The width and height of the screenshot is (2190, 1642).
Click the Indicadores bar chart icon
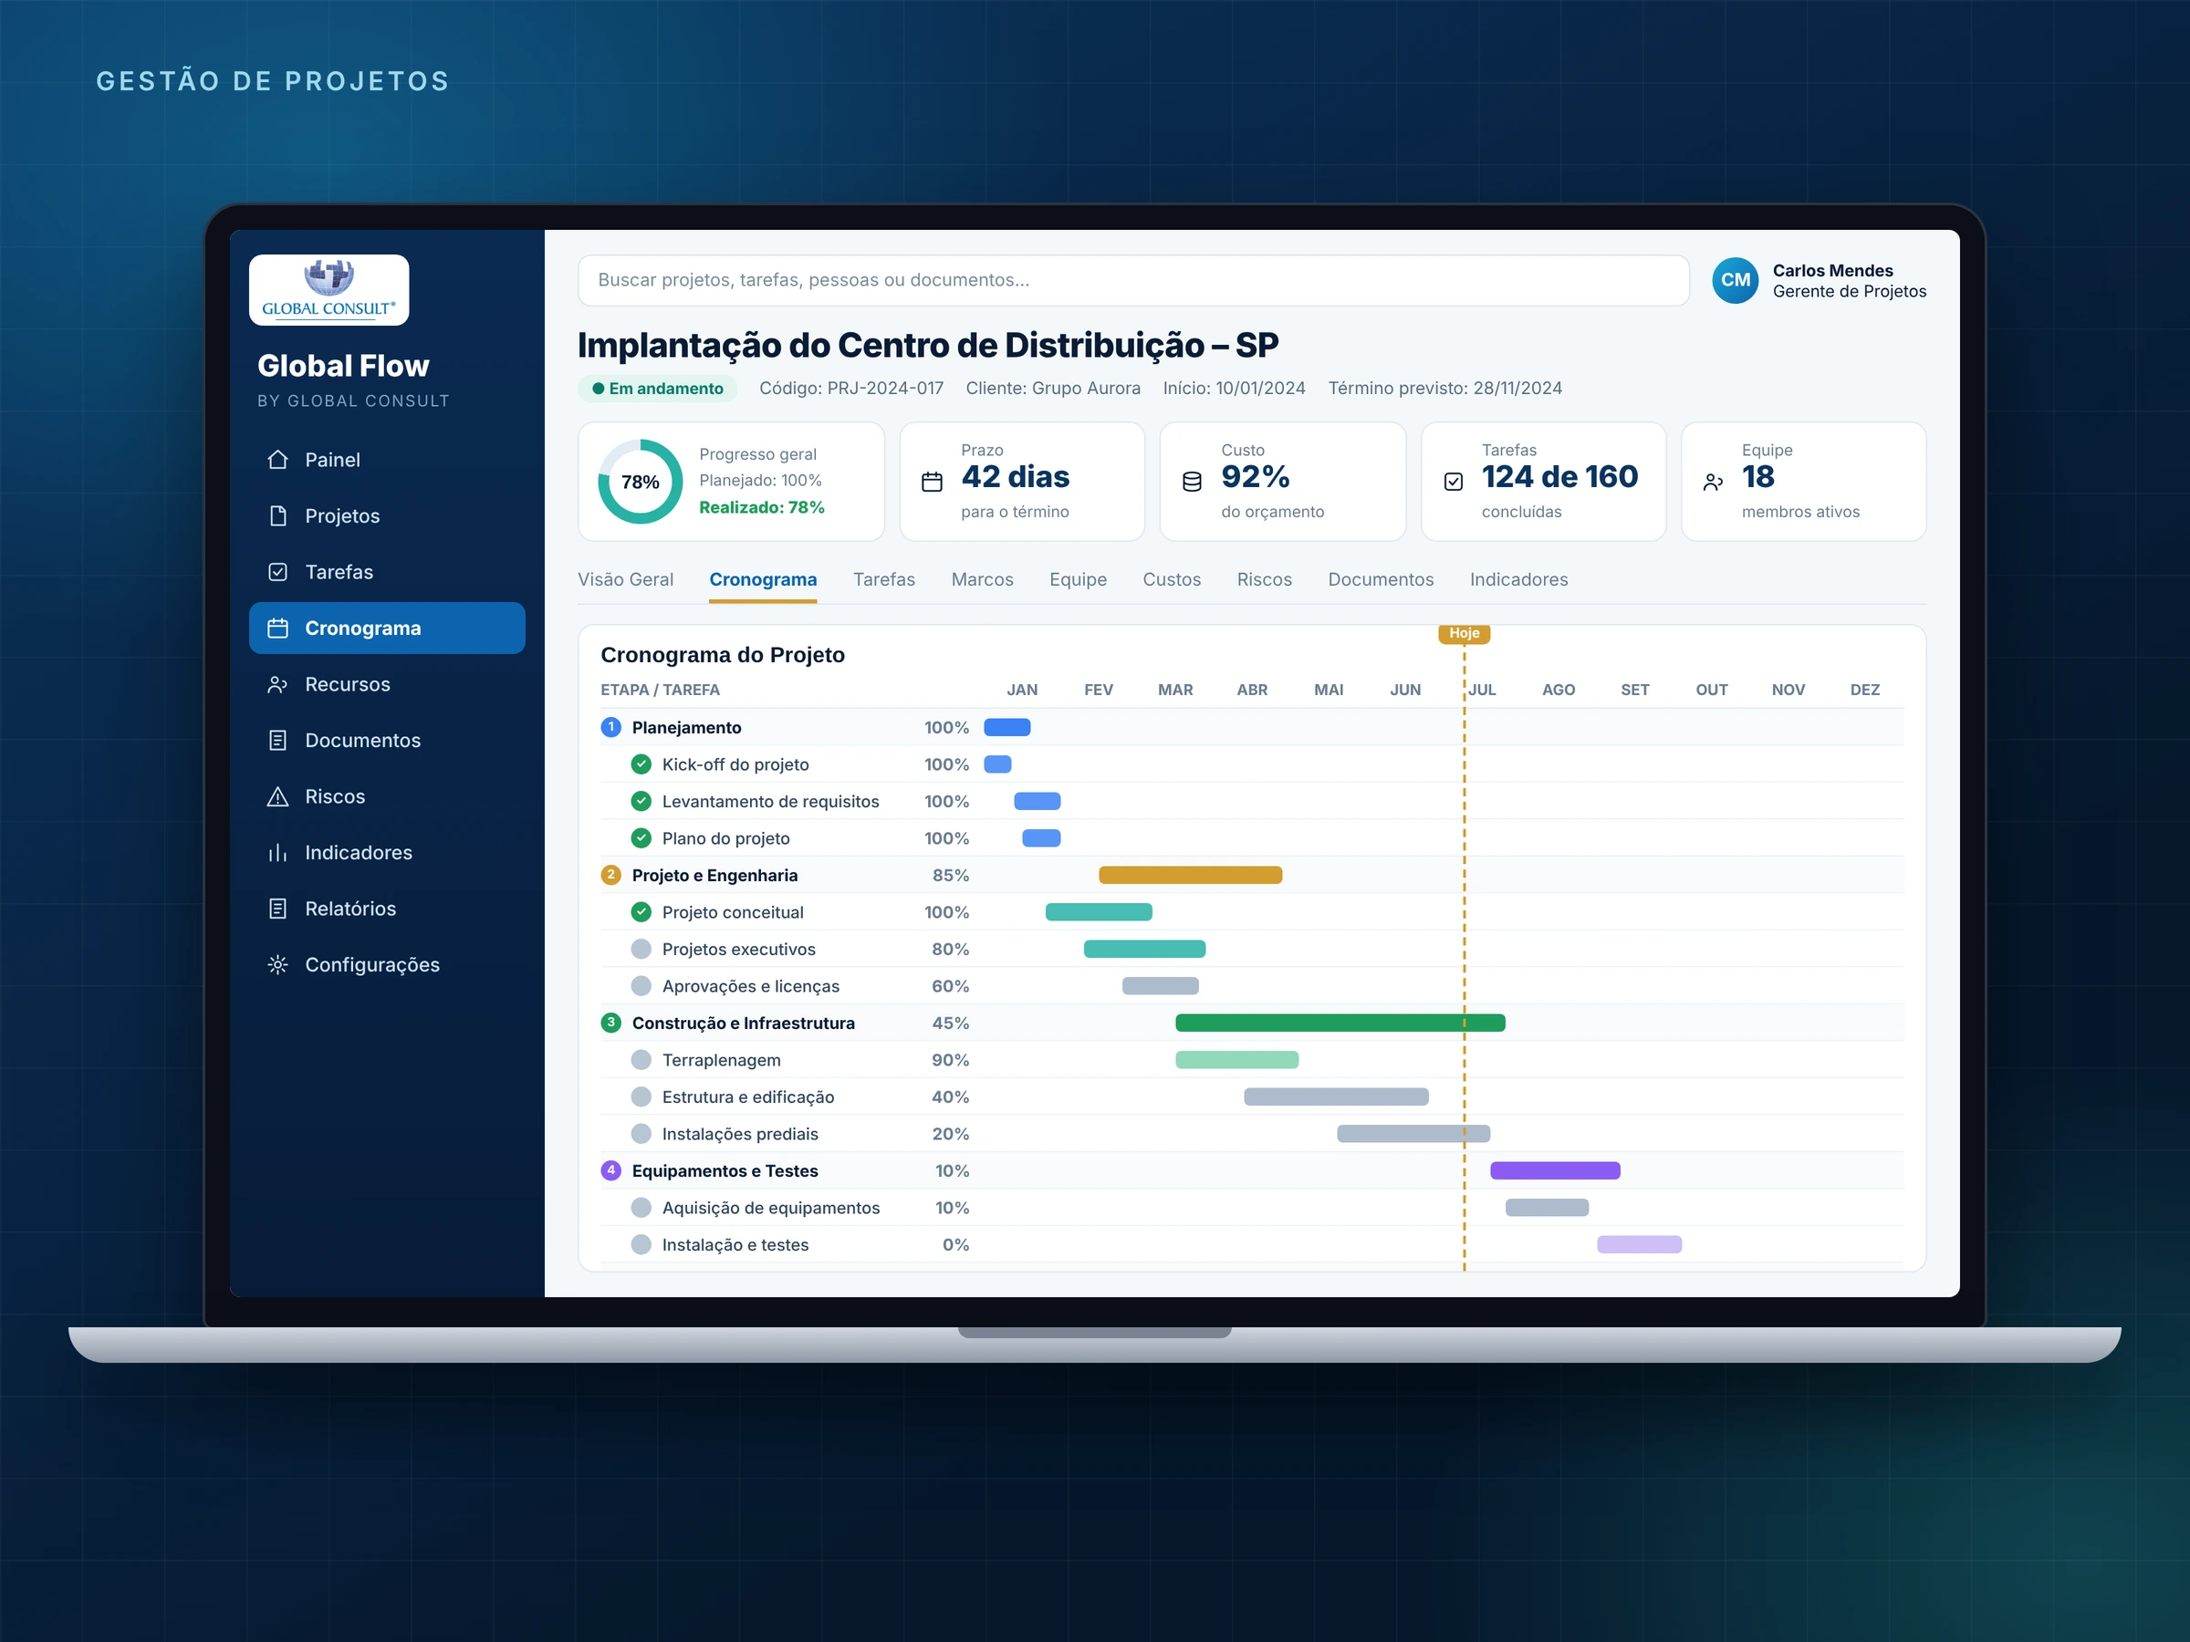[x=278, y=852]
